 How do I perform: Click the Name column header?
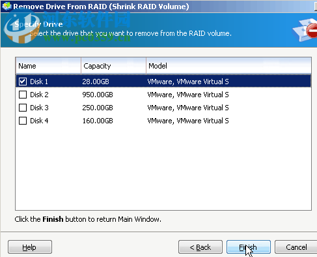coord(48,66)
